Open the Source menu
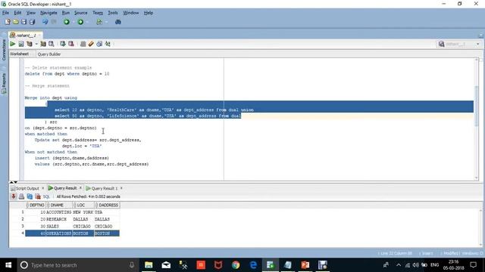The height and width of the screenshot is (272, 485). click(81, 13)
